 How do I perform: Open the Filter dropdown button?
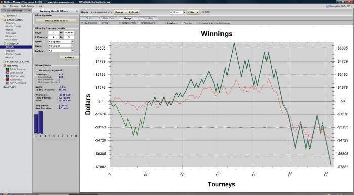(193, 12)
